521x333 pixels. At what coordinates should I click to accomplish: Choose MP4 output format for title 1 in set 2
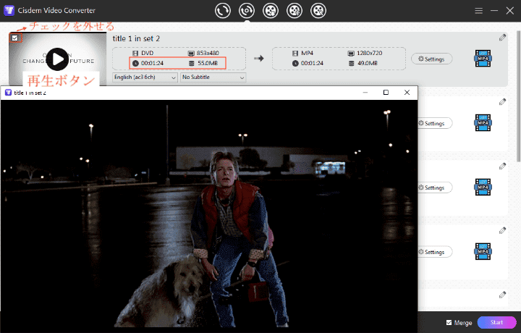(483, 59)
